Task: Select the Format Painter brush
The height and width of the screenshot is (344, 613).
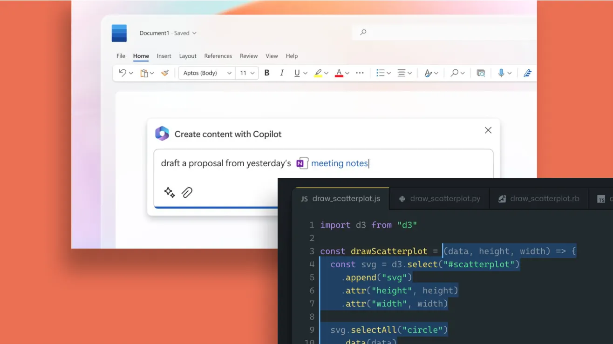Action: (164, 73)
